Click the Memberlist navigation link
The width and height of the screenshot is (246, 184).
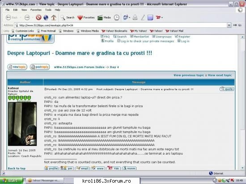(140, 37)
